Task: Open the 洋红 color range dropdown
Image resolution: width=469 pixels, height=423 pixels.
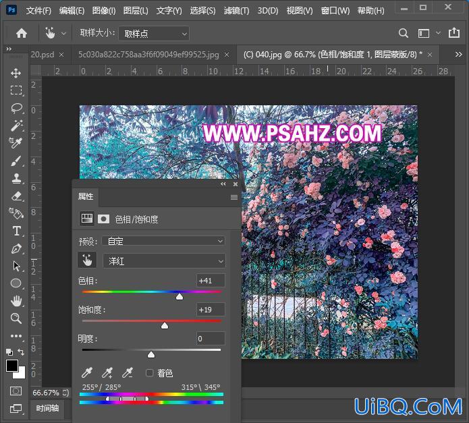Action: 164,261
